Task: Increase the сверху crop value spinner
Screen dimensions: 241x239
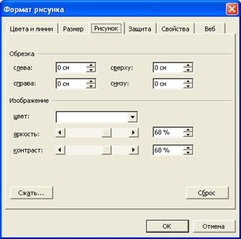Action: [188, 65]
